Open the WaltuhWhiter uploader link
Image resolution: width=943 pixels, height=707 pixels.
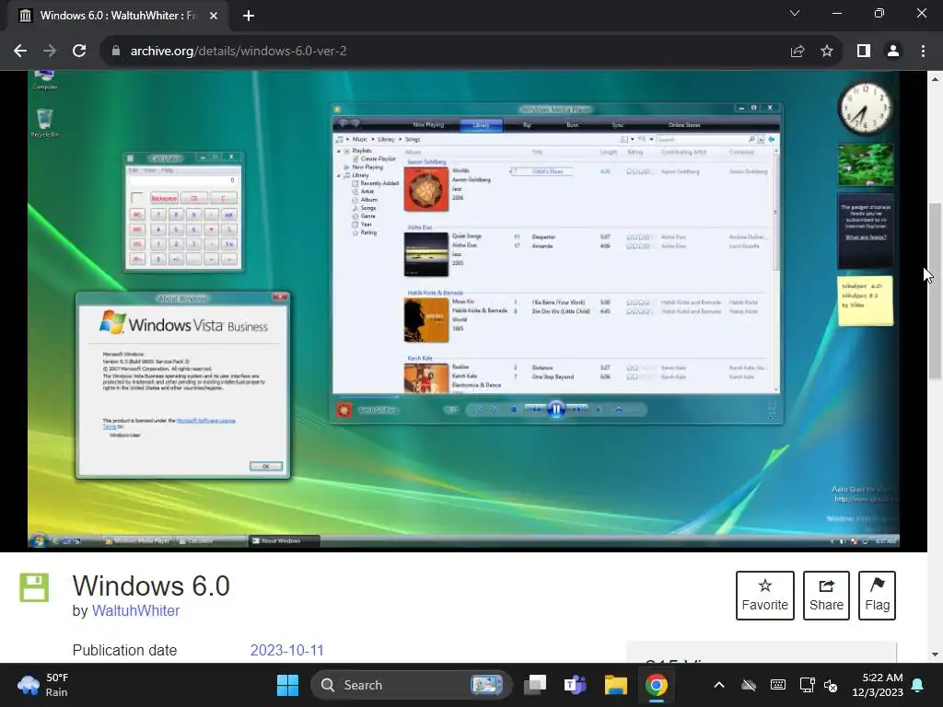coord(136,611)
